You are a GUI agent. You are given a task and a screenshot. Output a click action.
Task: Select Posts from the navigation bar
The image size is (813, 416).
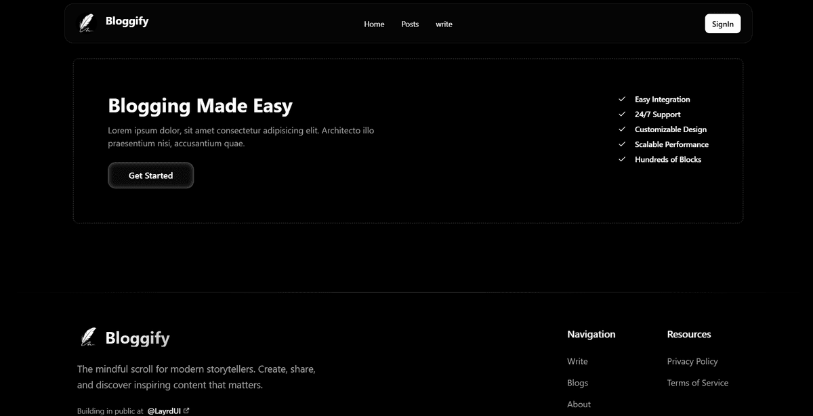pos(409,24)
